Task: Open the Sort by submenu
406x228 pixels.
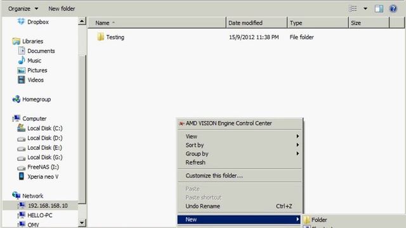Action: click(x=240, y=145)
